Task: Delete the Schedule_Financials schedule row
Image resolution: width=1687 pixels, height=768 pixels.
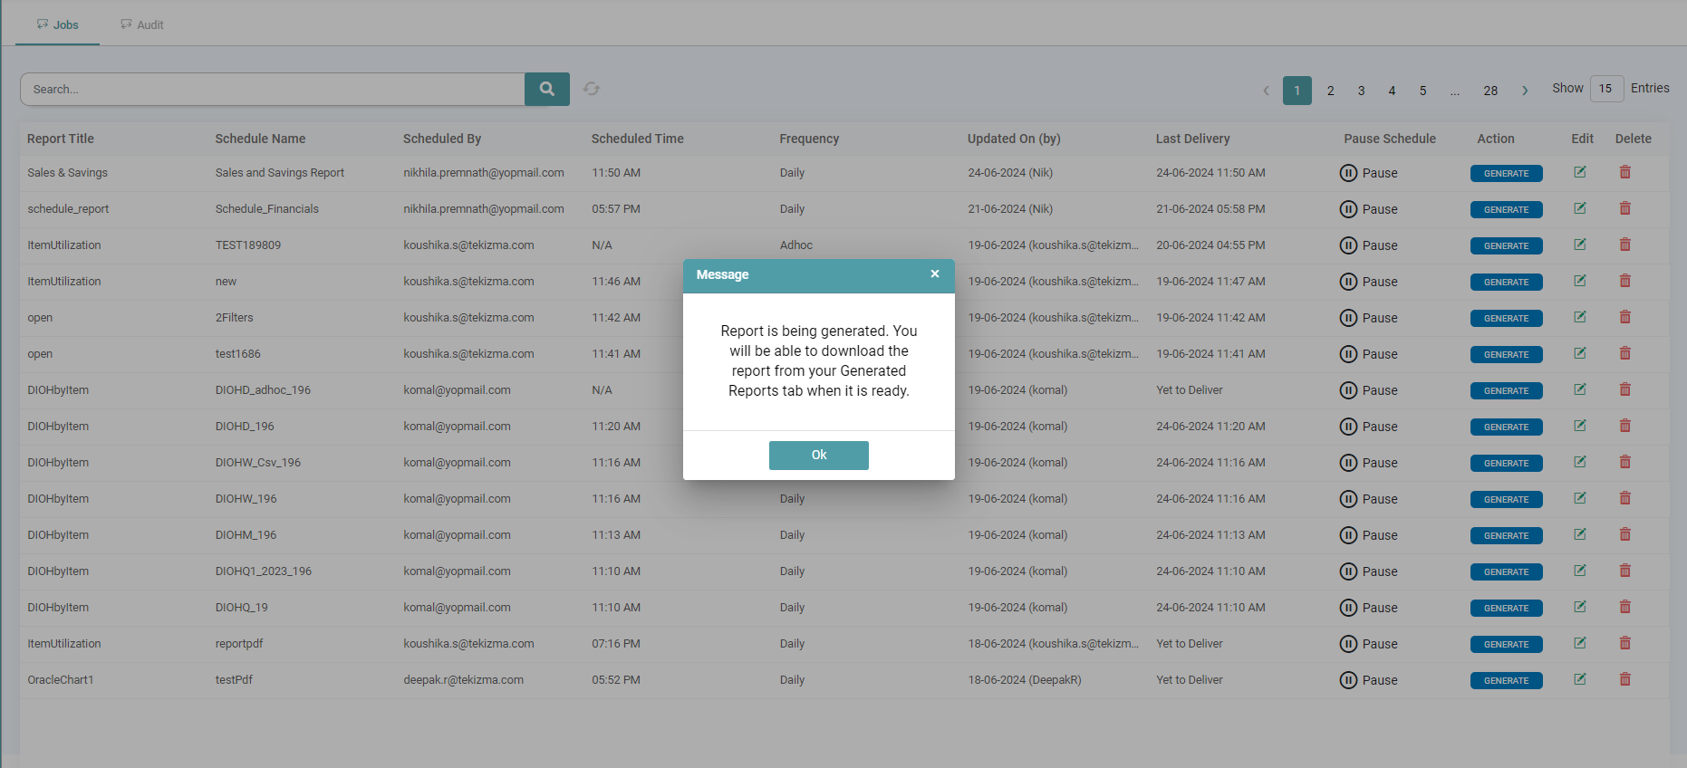Action: 1624,208
